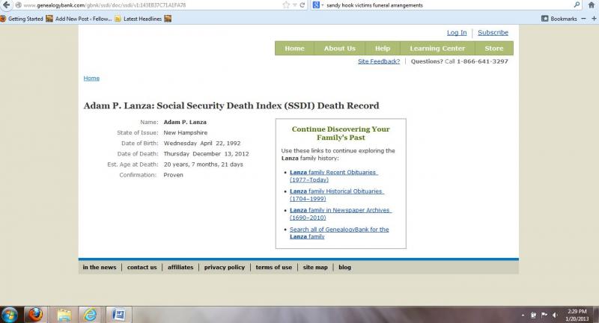The width and height of the screenshot is (599, 323).
Task: Open Windows Explorer folder in taskbar
Action: [x=63, y=314]
